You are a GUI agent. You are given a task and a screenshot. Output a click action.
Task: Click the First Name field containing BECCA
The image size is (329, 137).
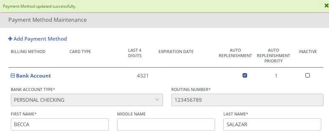point(60,125)
